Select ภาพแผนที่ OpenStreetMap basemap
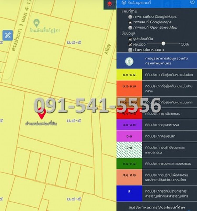Viewport: 197px width, 211px height. click(130, 27)
